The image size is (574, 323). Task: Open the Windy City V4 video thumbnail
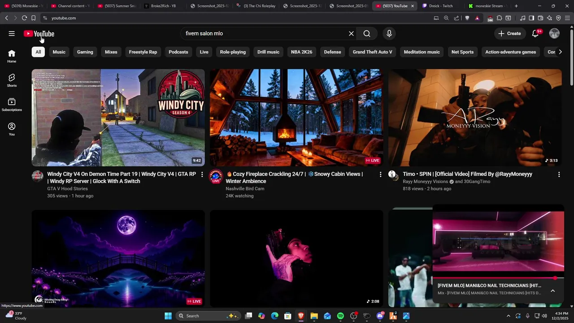[x=118, y=118]
